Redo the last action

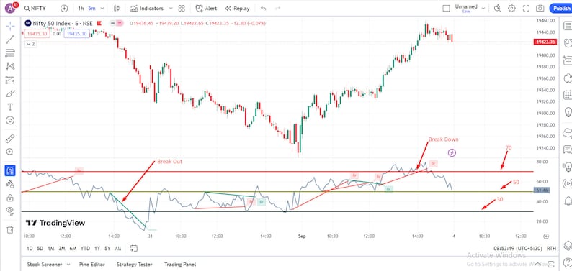coord(278,8)
